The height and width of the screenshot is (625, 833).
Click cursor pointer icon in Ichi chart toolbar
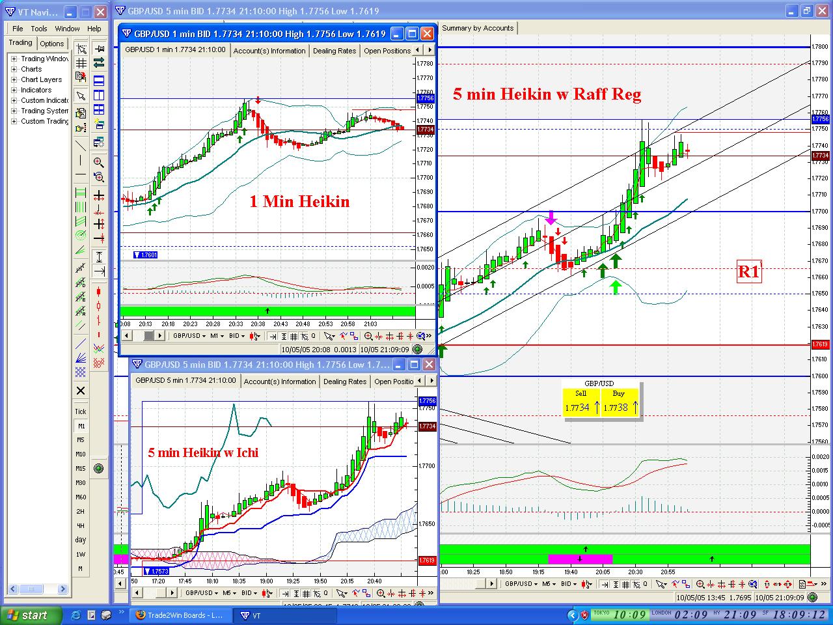click(340, 593)
